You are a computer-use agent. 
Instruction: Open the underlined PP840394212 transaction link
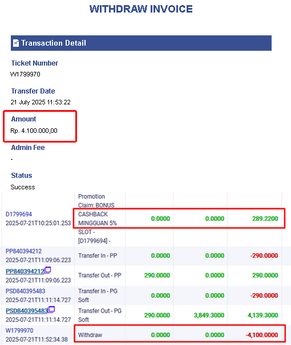tap(25, 271)
